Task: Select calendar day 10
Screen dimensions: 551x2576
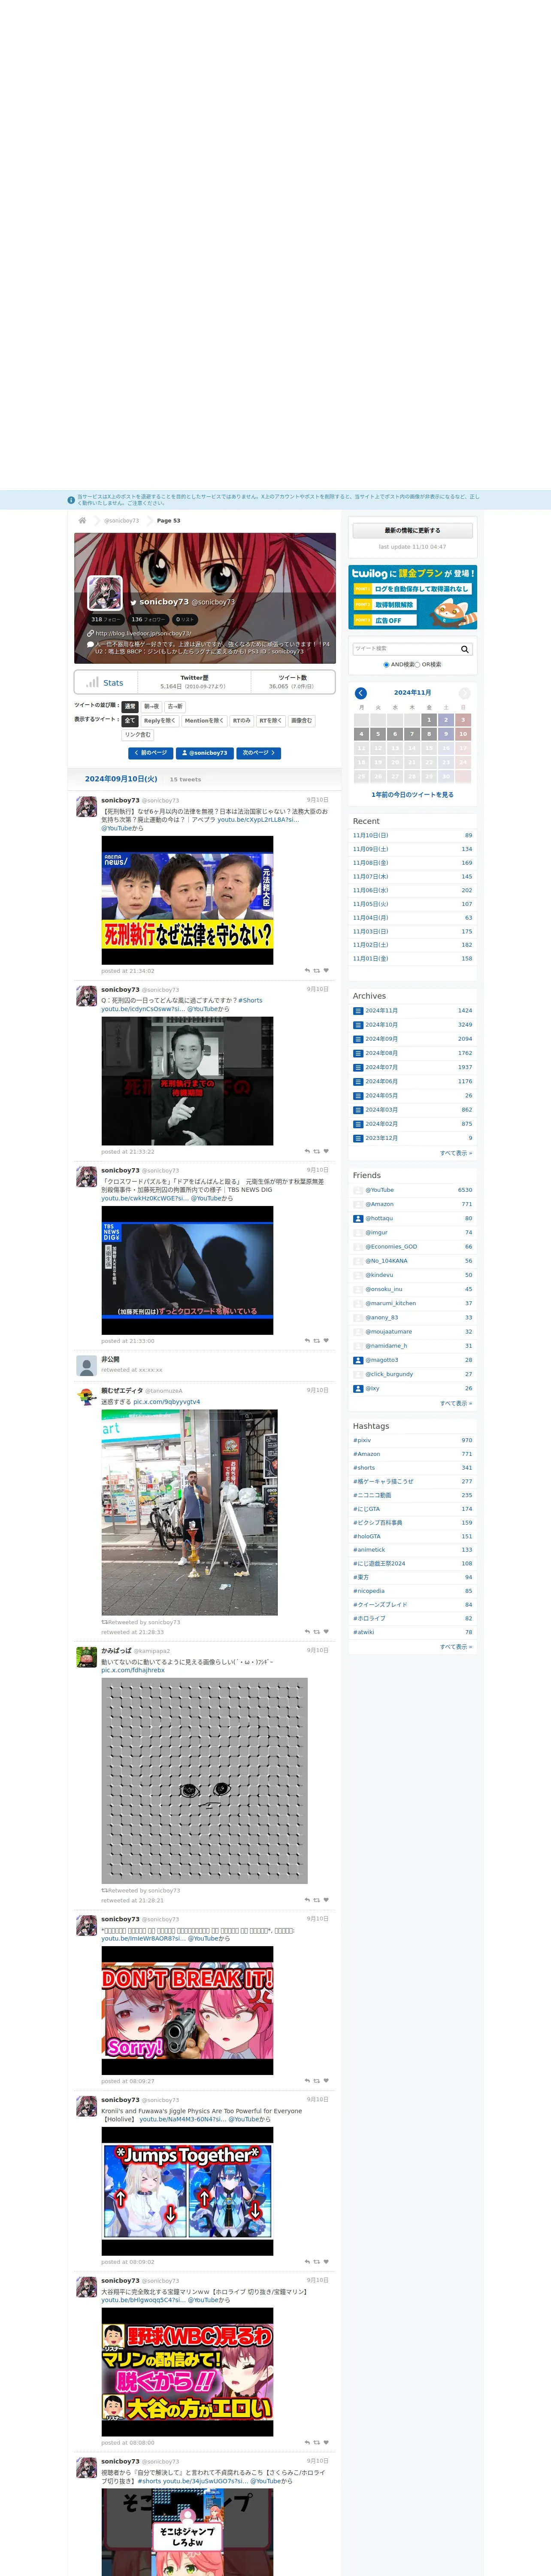Action: point(463,734)
